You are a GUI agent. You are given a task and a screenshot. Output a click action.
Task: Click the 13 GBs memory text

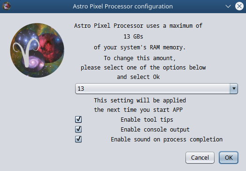[x=133, y=37]
